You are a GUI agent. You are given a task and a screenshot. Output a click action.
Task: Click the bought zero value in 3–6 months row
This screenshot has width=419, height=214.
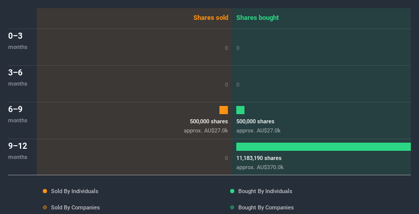pyautogui.click(x=238, y=85)
